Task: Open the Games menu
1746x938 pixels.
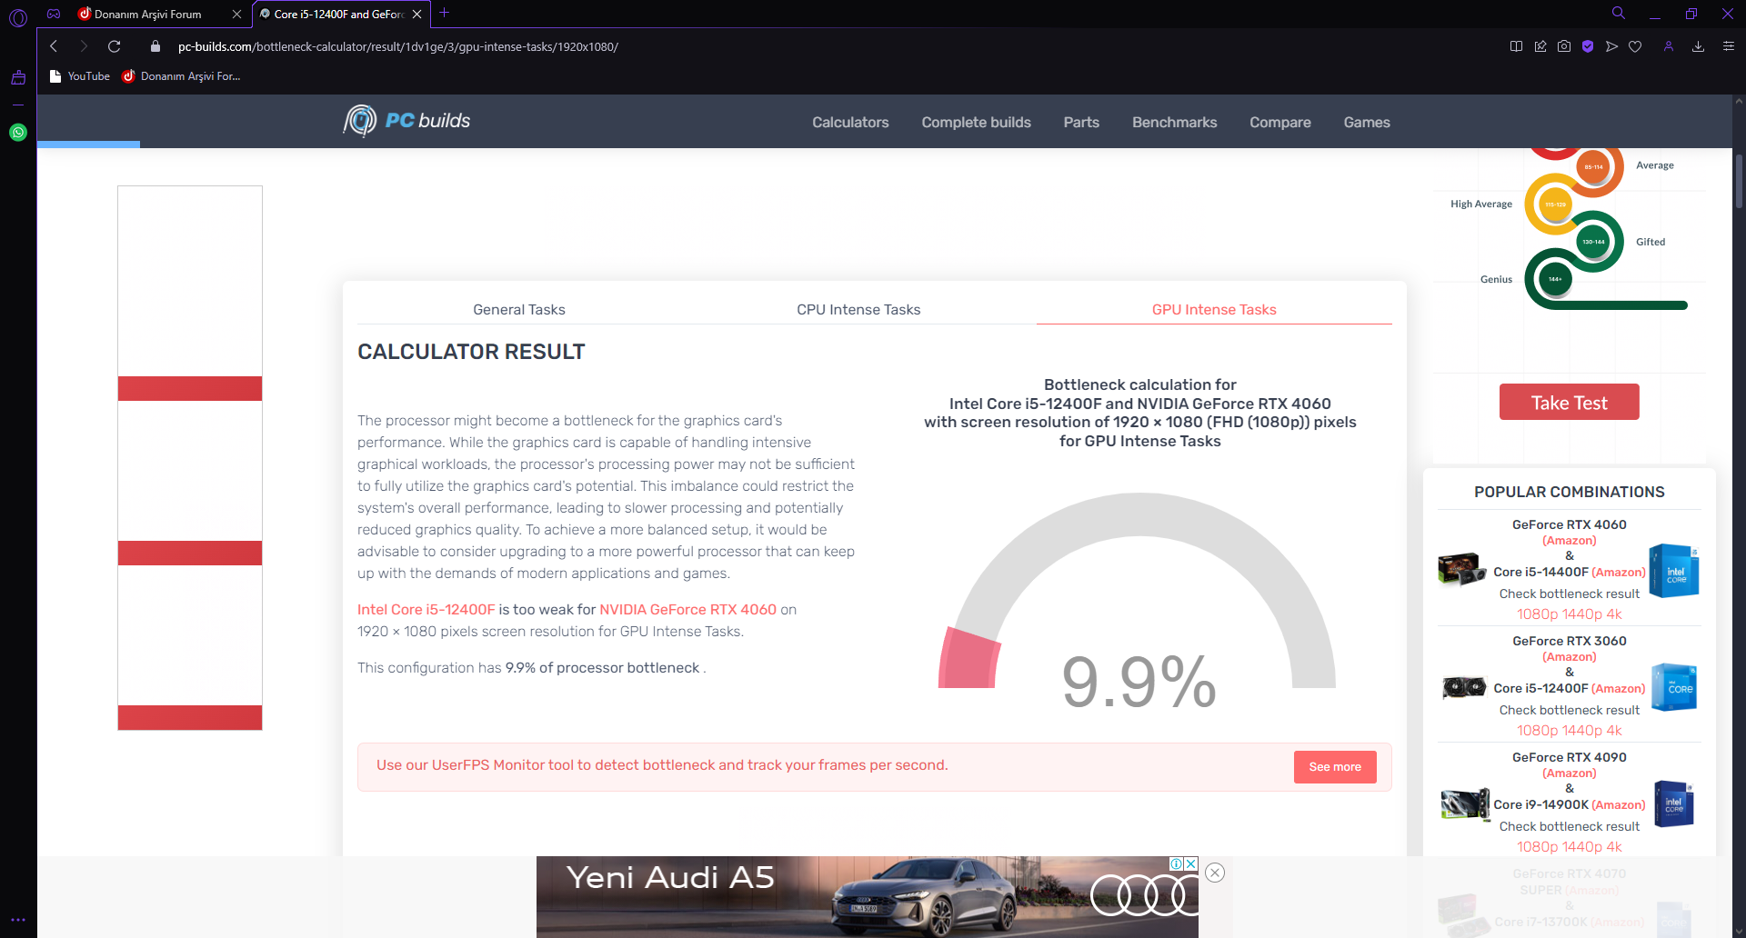Action: coord(1367,123)
